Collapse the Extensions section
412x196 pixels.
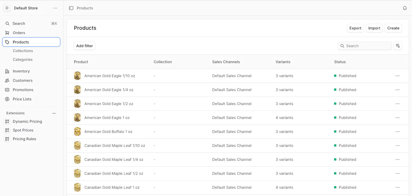click(54, 113)
